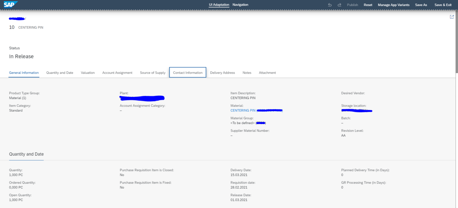The height and width of the screenshot is (208, 458).
Task: Select the General Information tab
Action: click(24, 73)
